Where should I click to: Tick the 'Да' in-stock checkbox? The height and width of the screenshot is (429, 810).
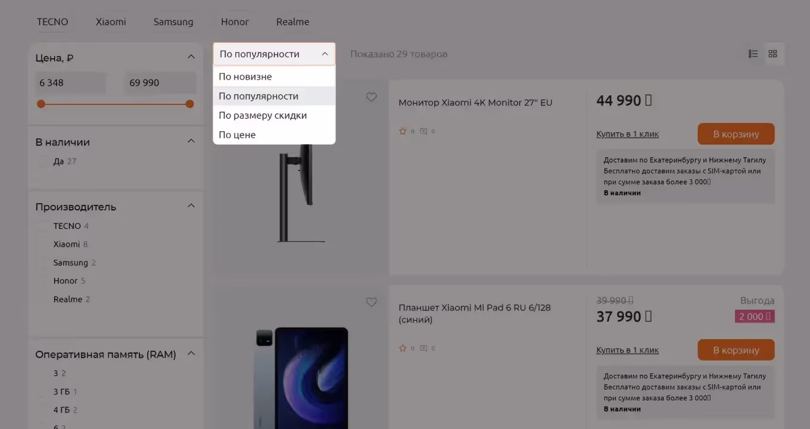(43, 161)
